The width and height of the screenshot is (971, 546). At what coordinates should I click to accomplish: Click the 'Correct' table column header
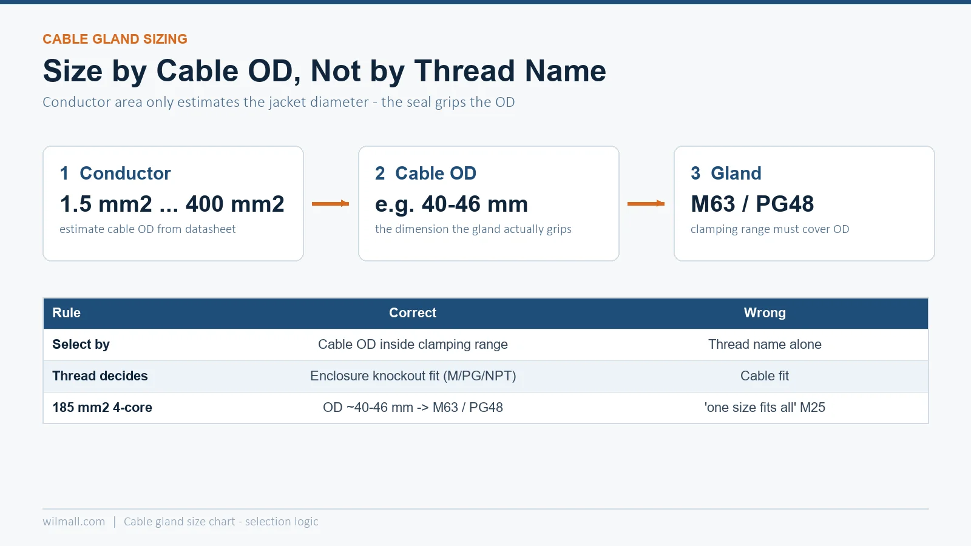coord(413,313)
